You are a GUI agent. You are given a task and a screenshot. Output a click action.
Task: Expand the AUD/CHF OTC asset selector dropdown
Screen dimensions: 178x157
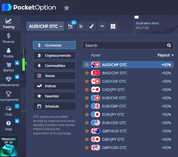45,26
